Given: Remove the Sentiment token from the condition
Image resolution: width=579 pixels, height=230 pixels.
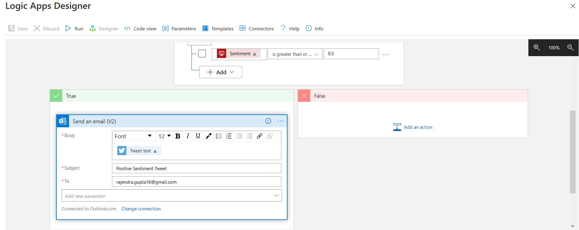Looking at the screenshot, I should pyautogui.click(x=254, y=54).
